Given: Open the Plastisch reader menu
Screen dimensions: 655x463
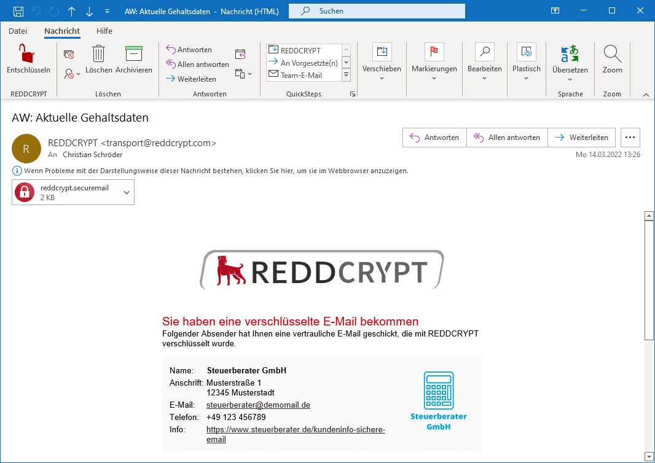Looking at the screenshot, I should point(527,62).
